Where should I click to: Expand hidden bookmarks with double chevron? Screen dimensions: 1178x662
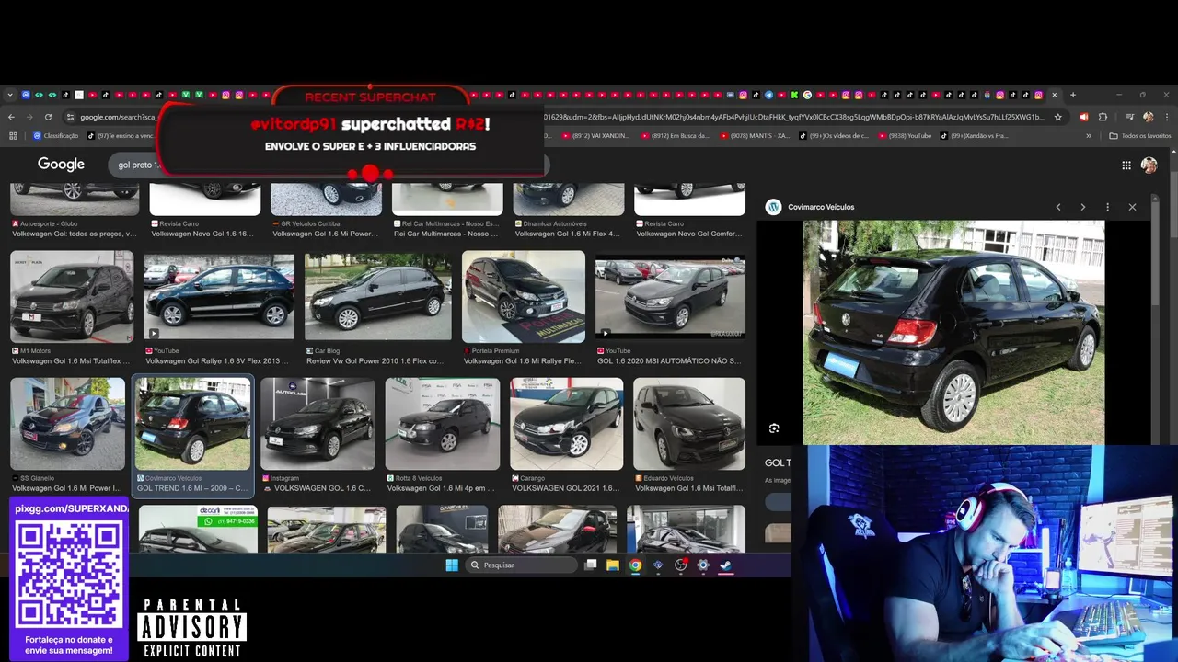(x=1089, y=136)
